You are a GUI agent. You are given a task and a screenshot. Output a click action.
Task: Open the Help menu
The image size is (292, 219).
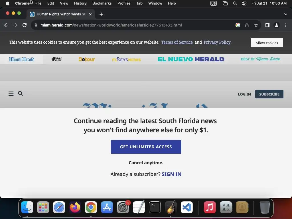click(x=172, y=3)
